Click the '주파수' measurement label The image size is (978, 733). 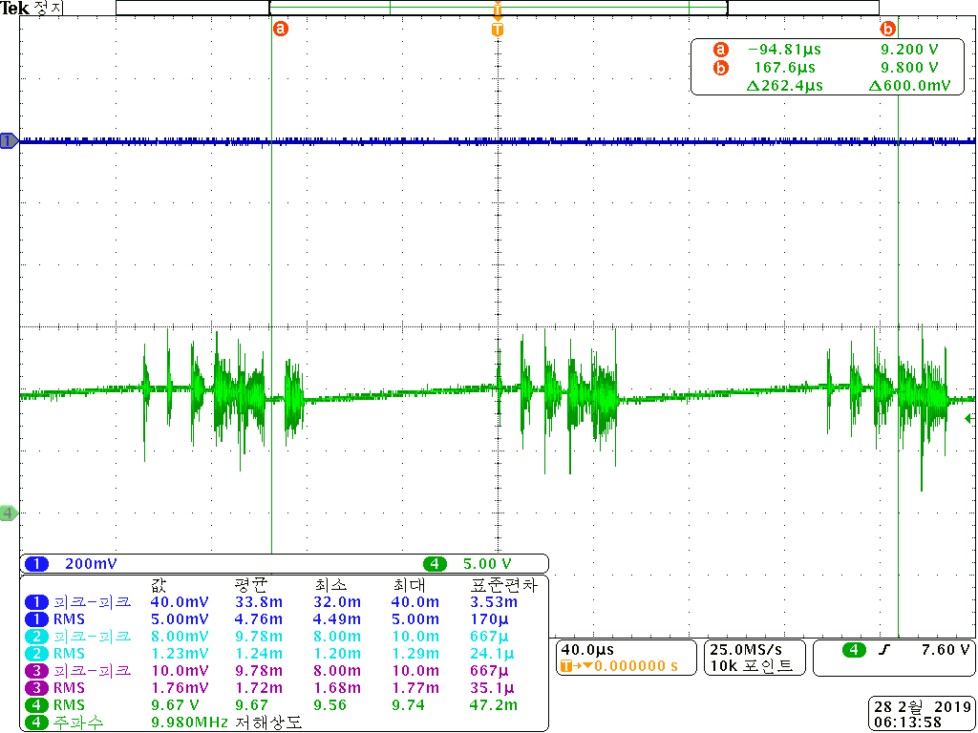click(78, 723)
